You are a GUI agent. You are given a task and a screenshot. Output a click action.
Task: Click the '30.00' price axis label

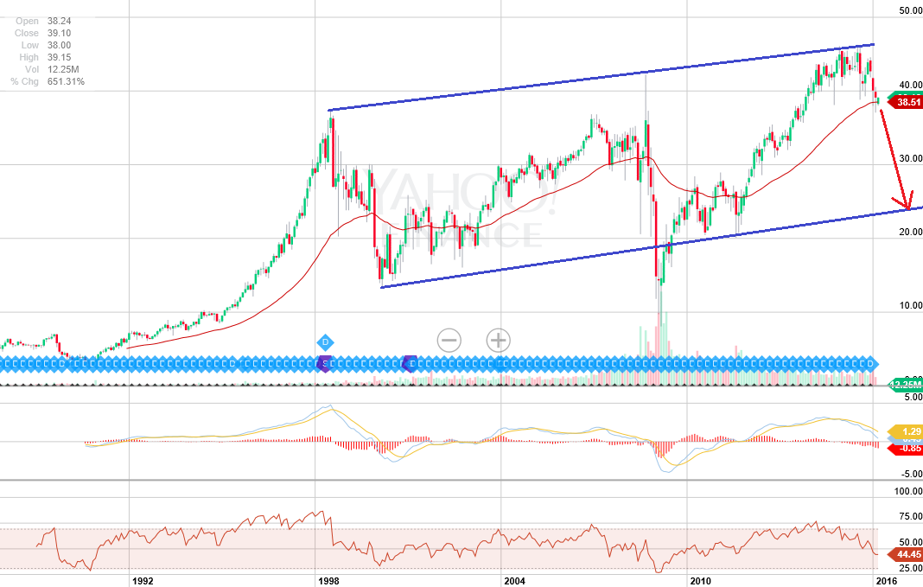pos(911,158)
